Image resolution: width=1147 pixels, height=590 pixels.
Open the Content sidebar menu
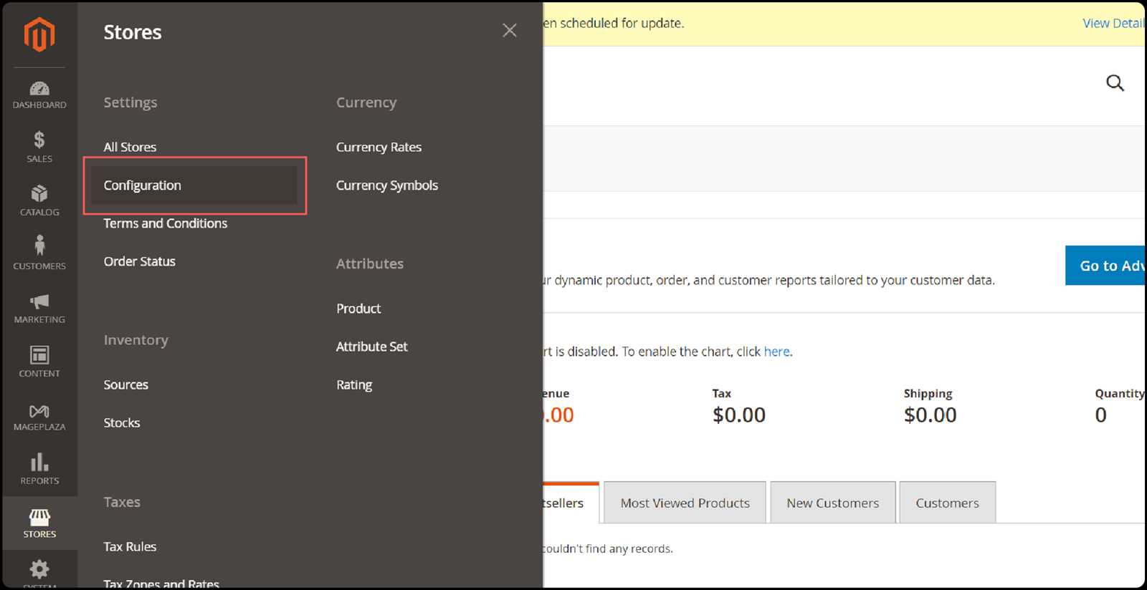point(39,362)
